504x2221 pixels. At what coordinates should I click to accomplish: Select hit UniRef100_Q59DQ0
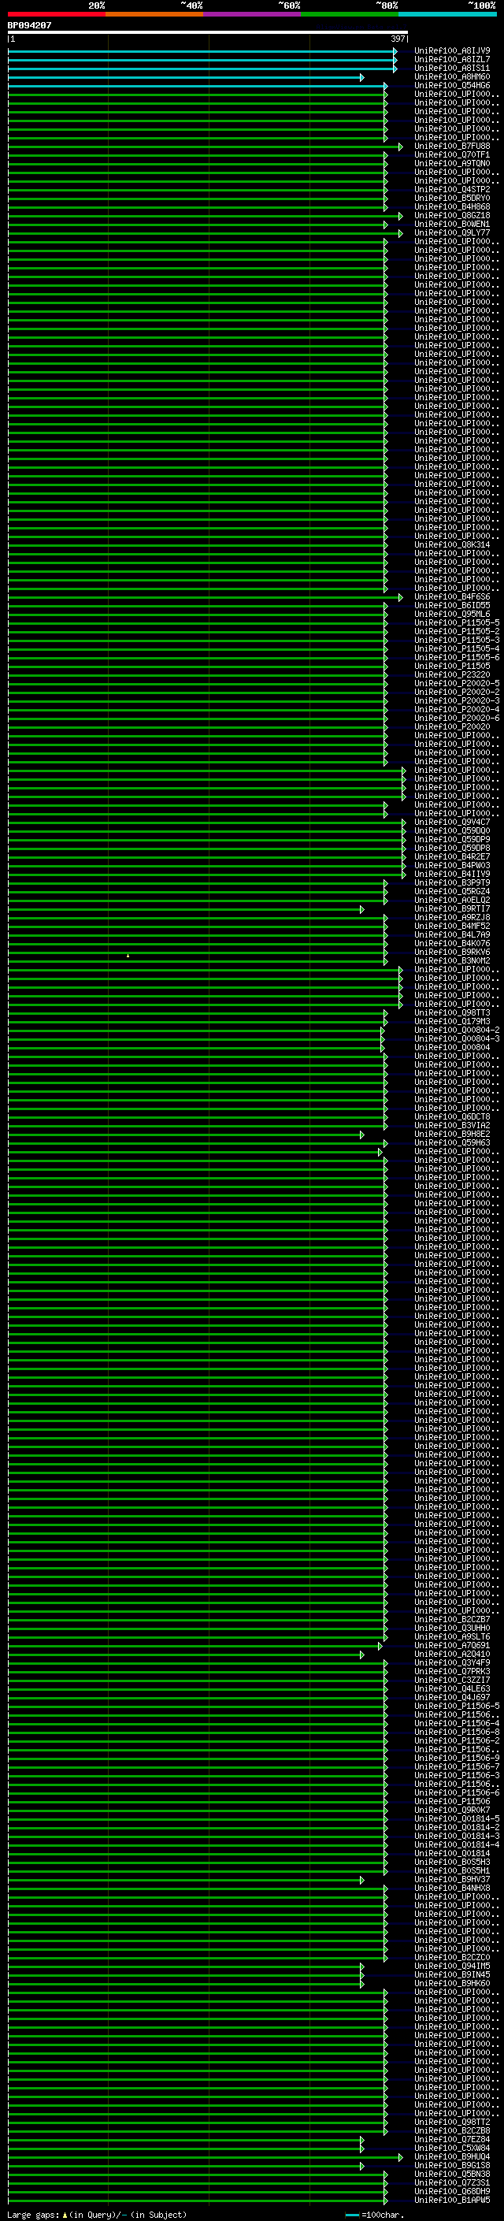pos(452,830)
